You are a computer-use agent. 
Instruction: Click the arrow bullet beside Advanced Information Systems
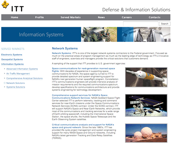5,69
